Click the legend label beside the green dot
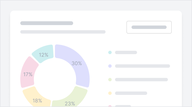 tap(141, 80)
